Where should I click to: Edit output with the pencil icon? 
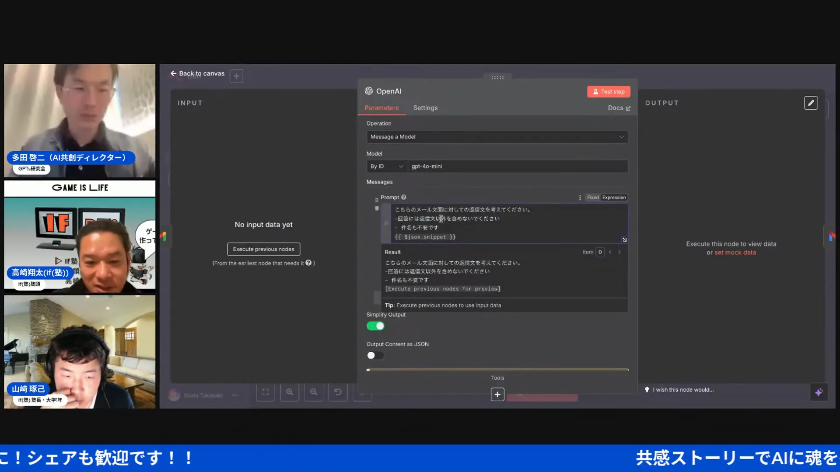click(811, 103)
